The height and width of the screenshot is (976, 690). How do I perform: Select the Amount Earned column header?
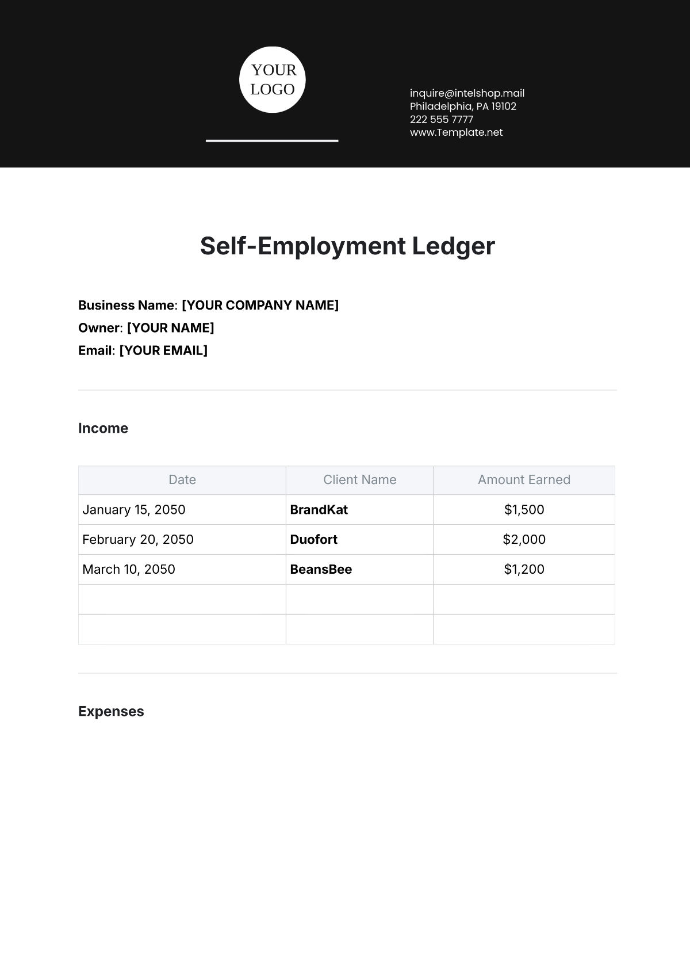pos(524,480)
